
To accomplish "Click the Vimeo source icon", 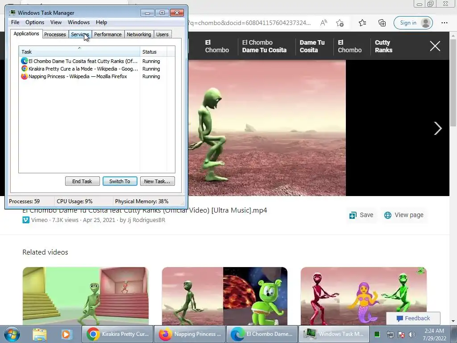I will tap(26, 220).
